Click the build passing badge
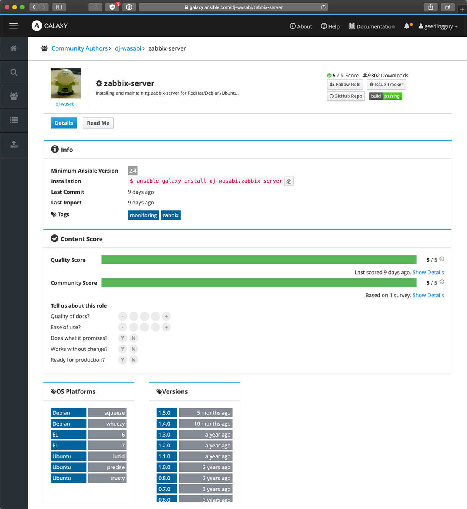Image resolution: width=467 pixels, height=509 pixels. click(x=385, y=96)
